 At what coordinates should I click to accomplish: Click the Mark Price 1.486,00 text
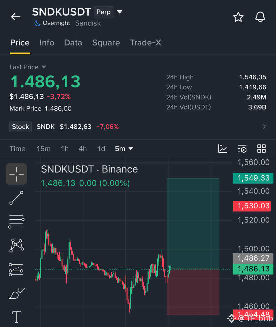point(41,108)
